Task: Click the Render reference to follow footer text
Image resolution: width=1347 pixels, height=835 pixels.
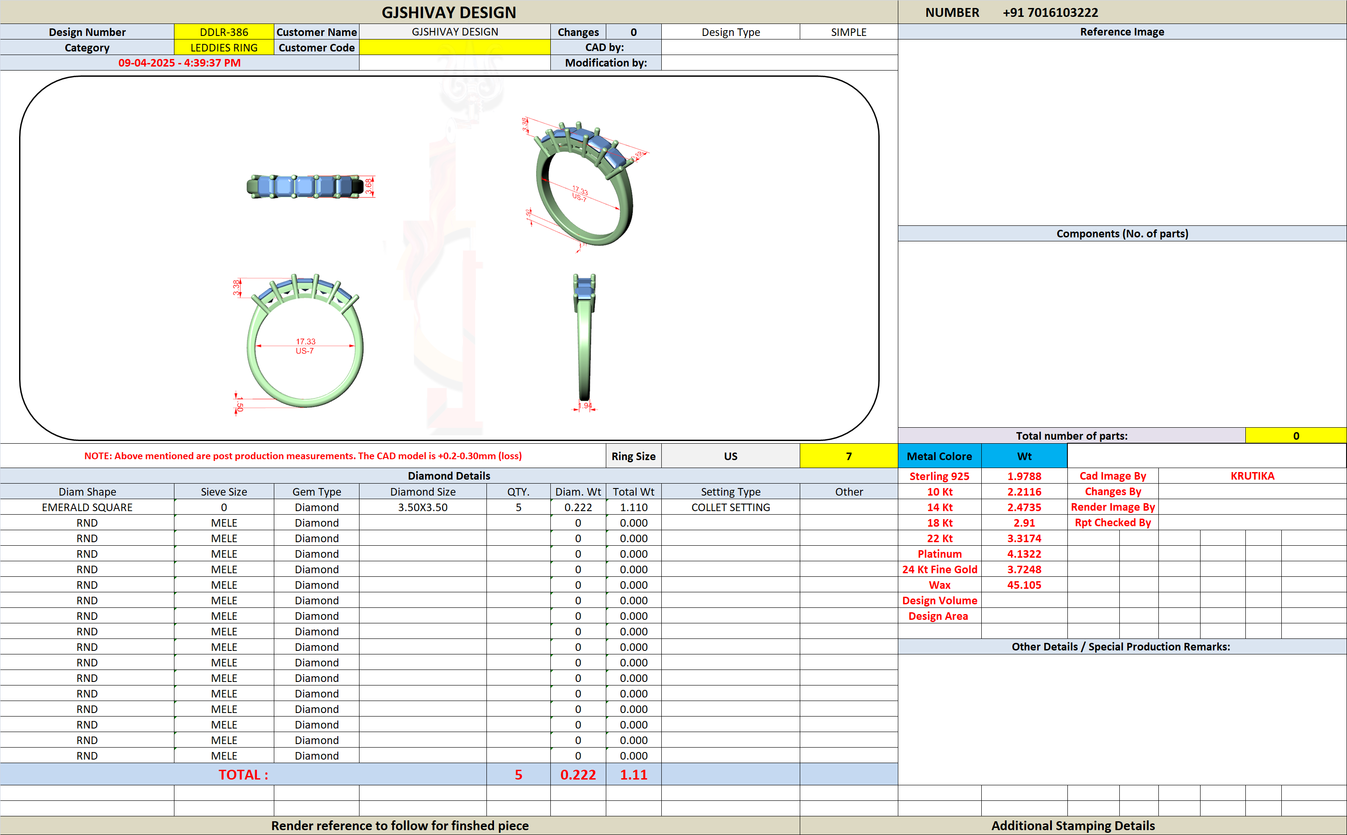Action: (x=400, y=826)
